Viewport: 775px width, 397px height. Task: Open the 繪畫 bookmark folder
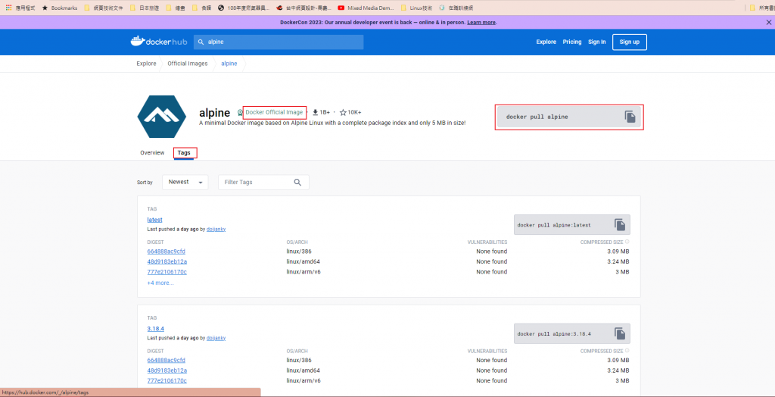pos(176,8)
